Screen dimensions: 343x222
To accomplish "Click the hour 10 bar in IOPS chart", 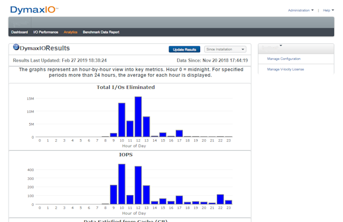I will pyautogui.click(x=122, y=184).
